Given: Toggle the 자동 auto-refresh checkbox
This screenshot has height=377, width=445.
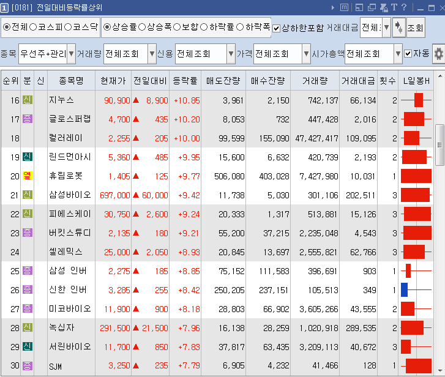Looking at the screenshot, I should (x=408, y=53).
